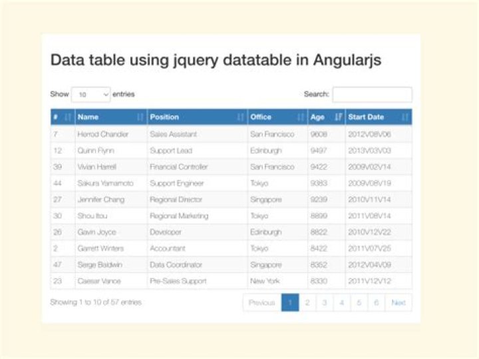The image size is (479, 359).
Task: Click the sort icon in the Name column
Action: click(x=140, y=117)
